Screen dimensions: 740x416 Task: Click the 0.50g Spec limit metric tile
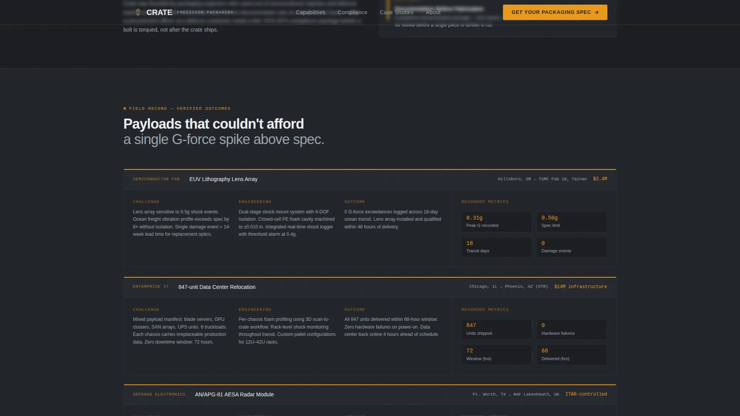[572, 222]
